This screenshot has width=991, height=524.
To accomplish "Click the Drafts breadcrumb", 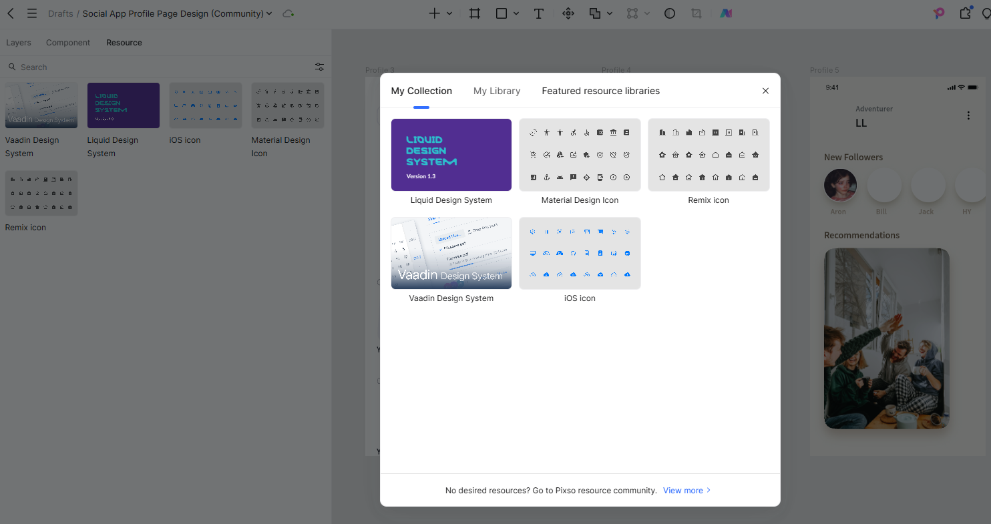I will [x=61, y=13].
